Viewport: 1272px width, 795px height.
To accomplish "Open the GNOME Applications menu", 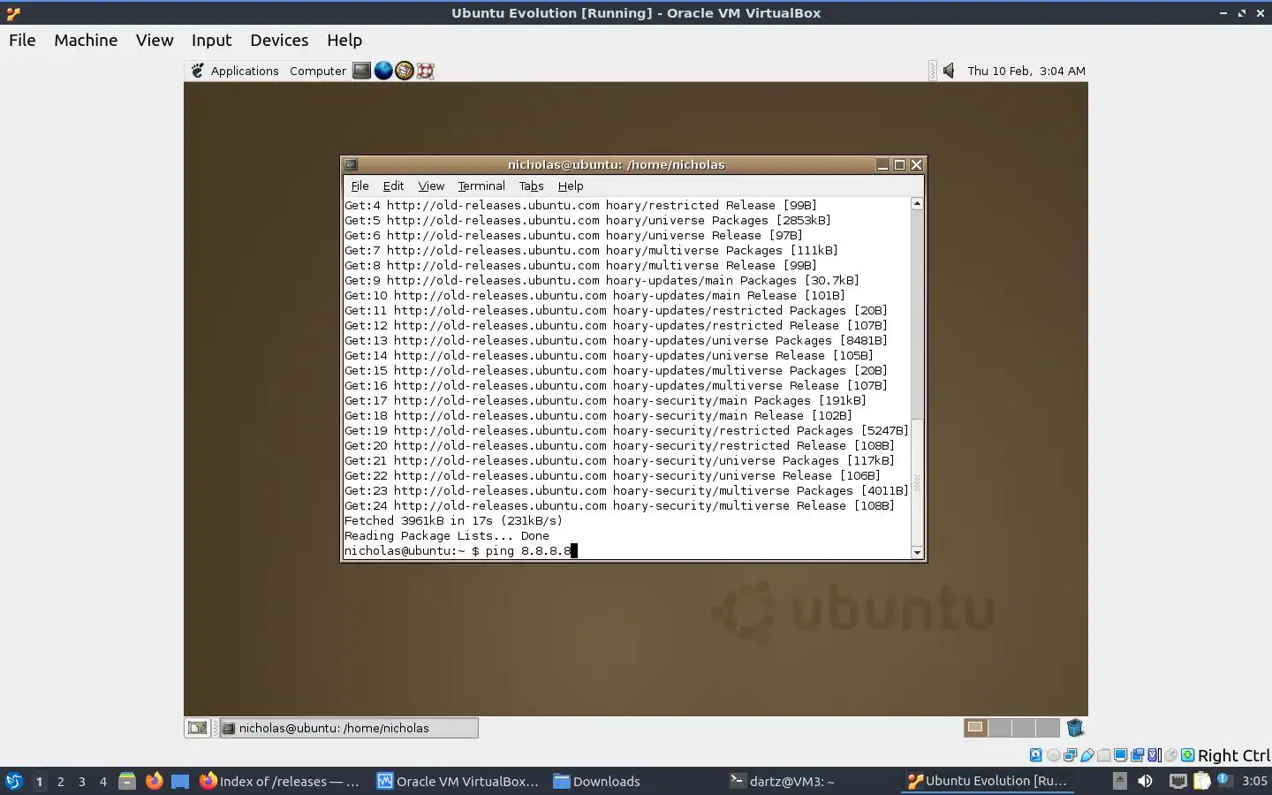I will tap(245, 71).
